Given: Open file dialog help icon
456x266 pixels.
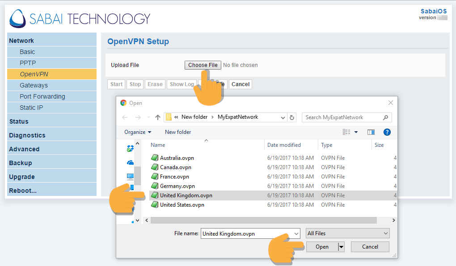Looking at the screenshot, I should tap(387, 132).
